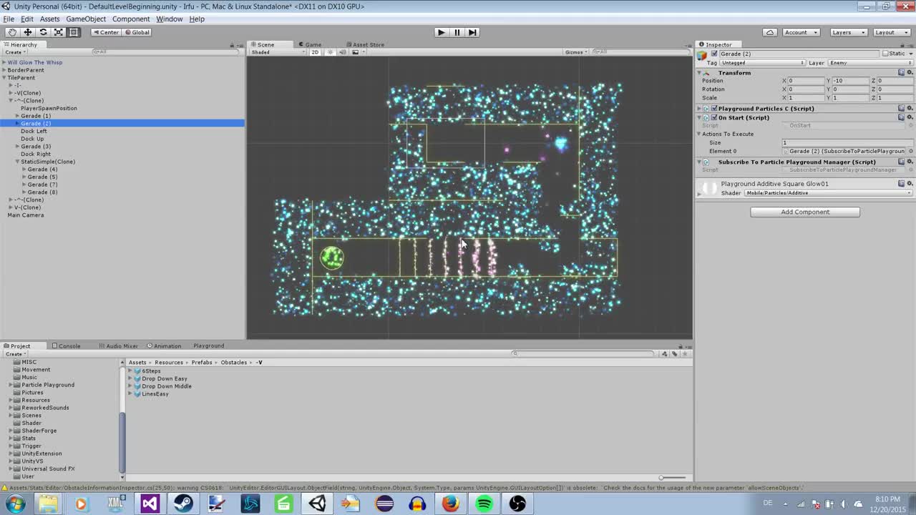Select the Rotate tool
The width and height of the screenshot is (916, 515).
[x=43, y=32]
